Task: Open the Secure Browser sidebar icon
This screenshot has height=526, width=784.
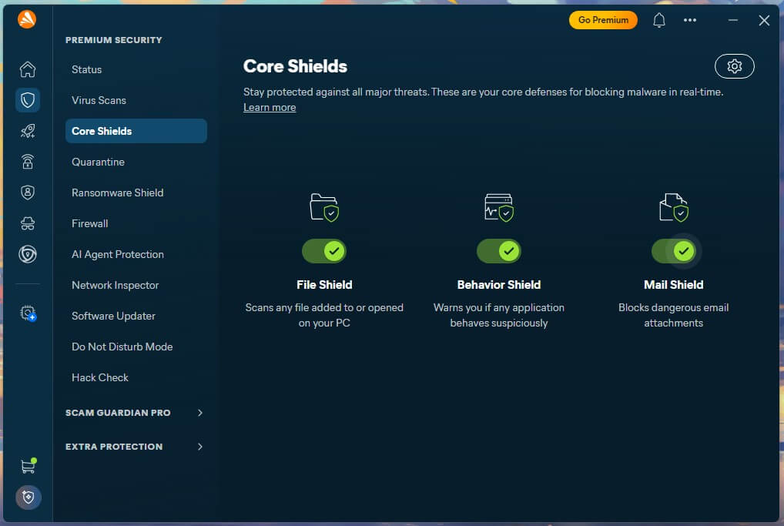Action: point(28,254)
